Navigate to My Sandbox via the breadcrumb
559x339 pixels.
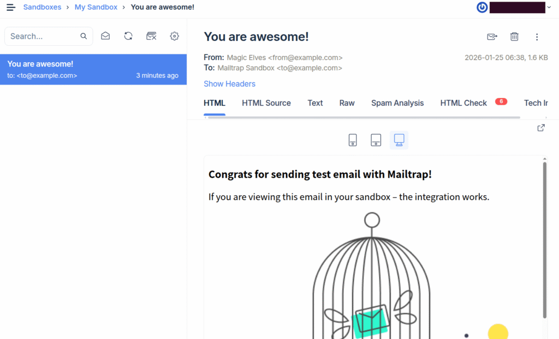96,7
